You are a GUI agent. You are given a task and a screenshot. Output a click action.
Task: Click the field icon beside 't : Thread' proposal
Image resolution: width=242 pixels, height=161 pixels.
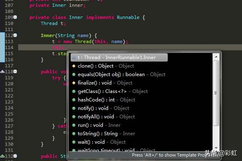[74, 58]
